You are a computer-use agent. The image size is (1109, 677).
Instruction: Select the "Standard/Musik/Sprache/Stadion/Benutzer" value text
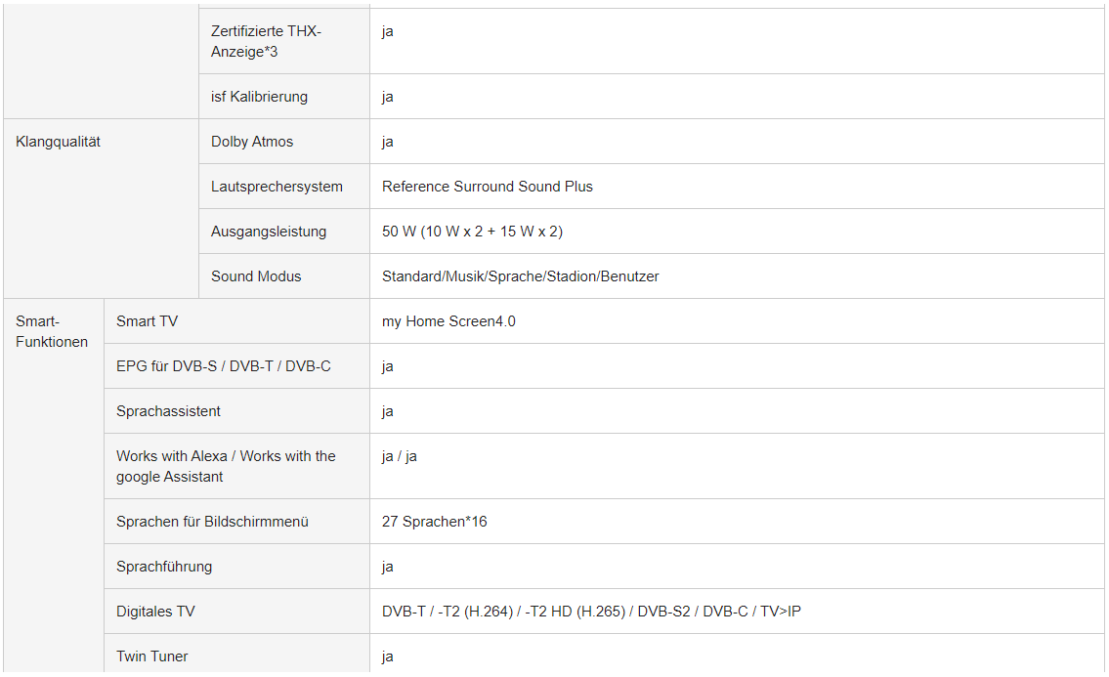tap(520, 276)
